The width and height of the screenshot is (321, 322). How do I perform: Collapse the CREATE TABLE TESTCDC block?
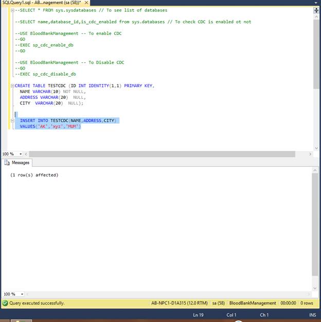12,85
